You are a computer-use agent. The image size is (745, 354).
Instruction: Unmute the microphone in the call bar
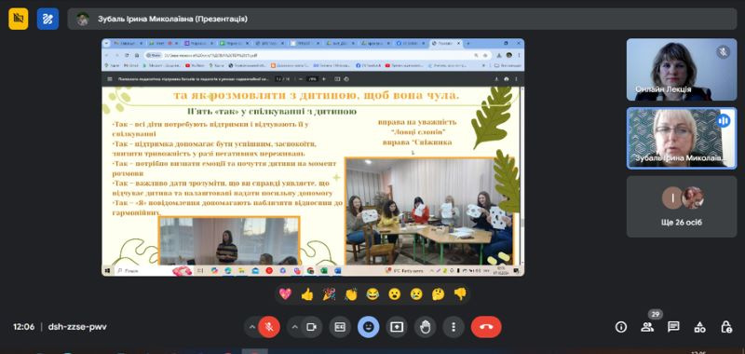[x=269, y=327]
